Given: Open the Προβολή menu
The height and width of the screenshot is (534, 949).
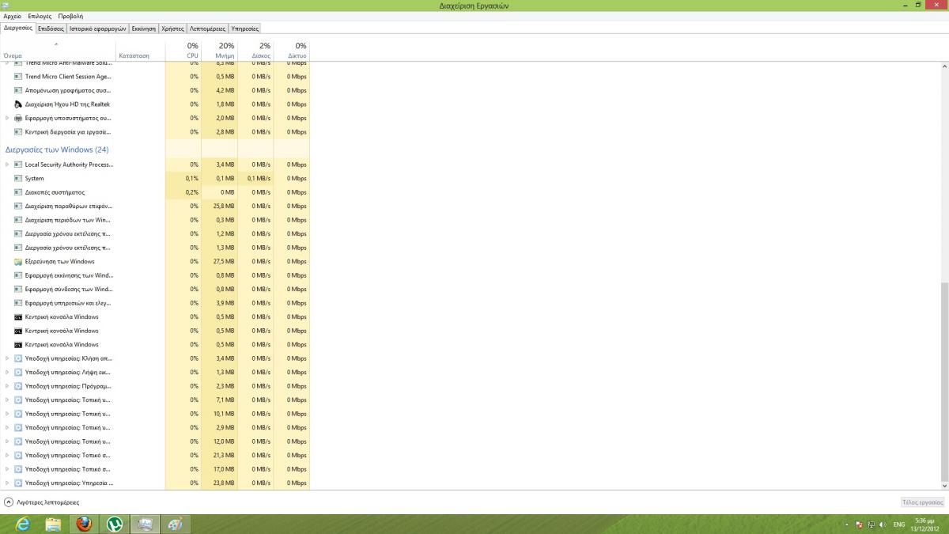Looking at the screenshot, I should 70,16.
